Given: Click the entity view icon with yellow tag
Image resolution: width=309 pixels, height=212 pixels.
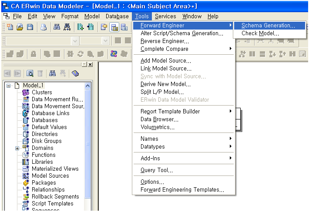Looking at the screenshot, I should [x=104, y=27].
